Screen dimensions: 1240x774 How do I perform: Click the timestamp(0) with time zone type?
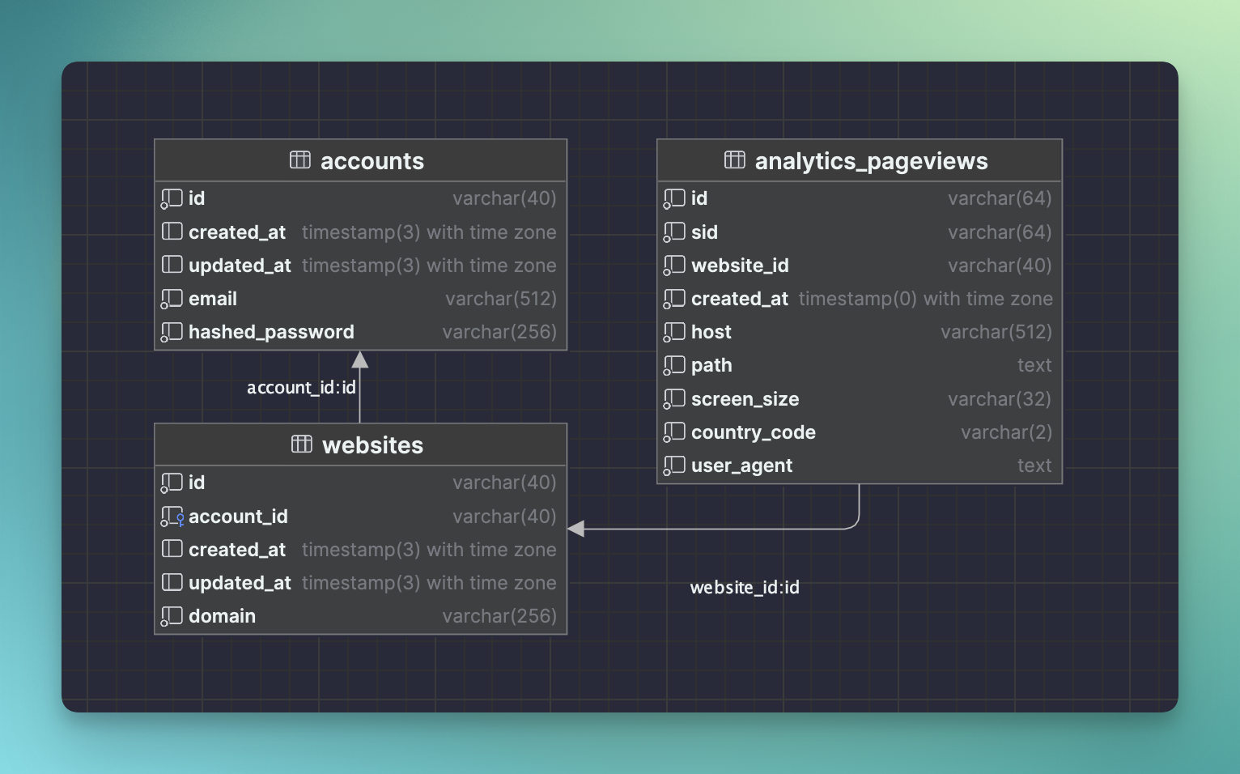pos(925,299)
